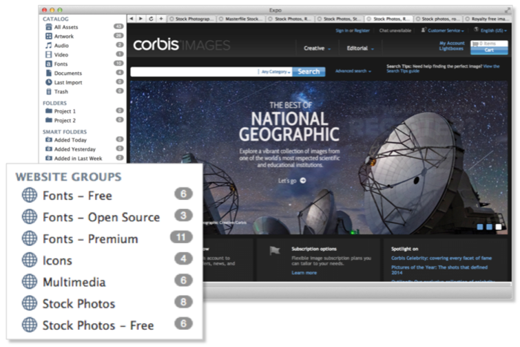The height and width of the screenshot is (347, 520).
Task: Click globe icon beside Stock Photos
Action: pos(30,303)
